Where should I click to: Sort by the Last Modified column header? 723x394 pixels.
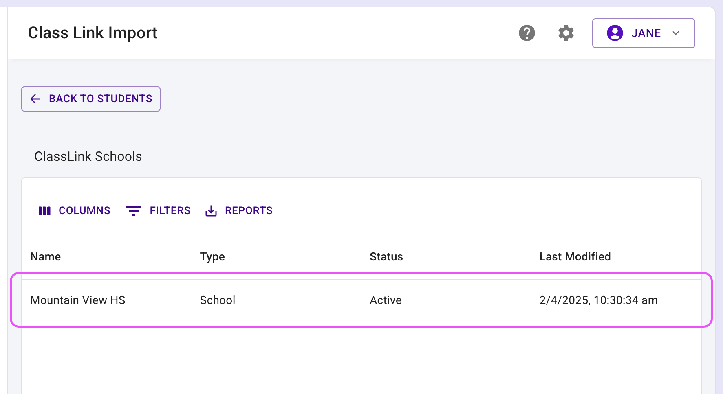tap(575, 256)
